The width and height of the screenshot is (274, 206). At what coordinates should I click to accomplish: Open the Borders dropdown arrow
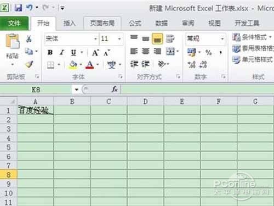coord(59,64)
